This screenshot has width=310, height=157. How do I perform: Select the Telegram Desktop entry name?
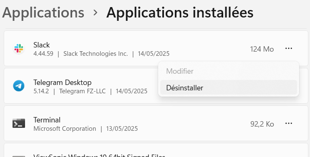pos(63,82)
